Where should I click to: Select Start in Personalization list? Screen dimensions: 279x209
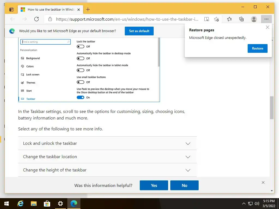[26, 91]
